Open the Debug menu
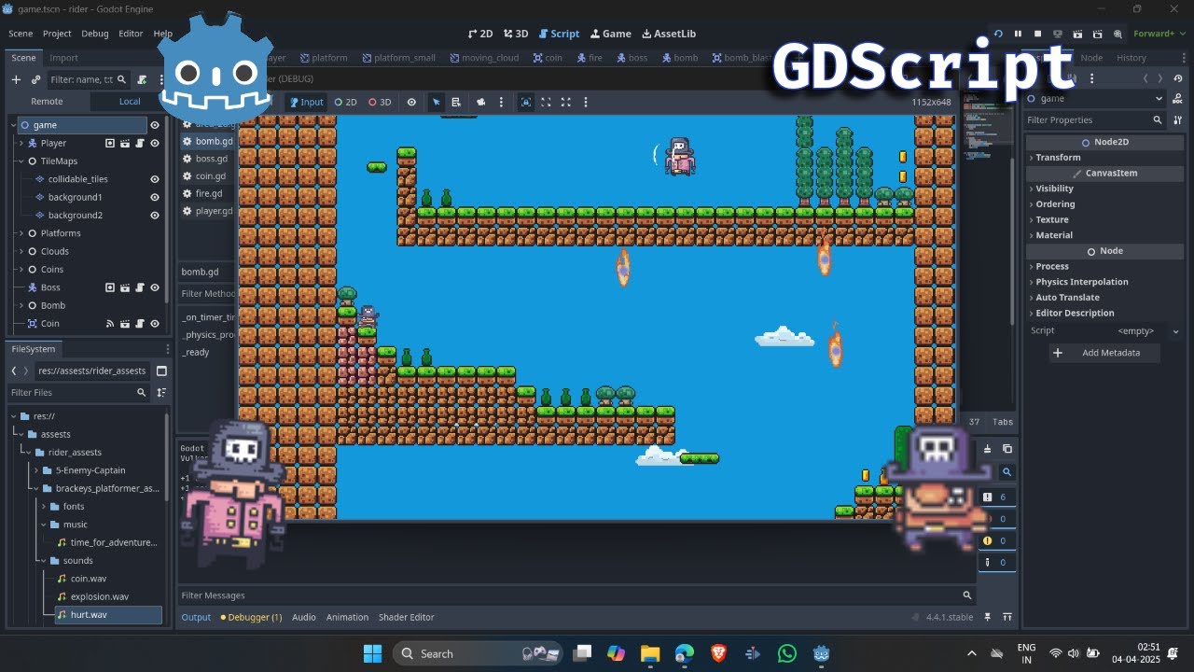1194x672 pixels. 95,34
